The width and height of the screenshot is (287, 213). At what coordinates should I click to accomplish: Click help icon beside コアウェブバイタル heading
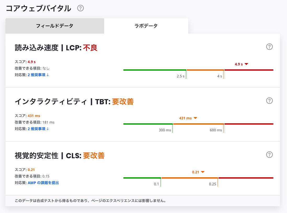[x=81, y=8]
